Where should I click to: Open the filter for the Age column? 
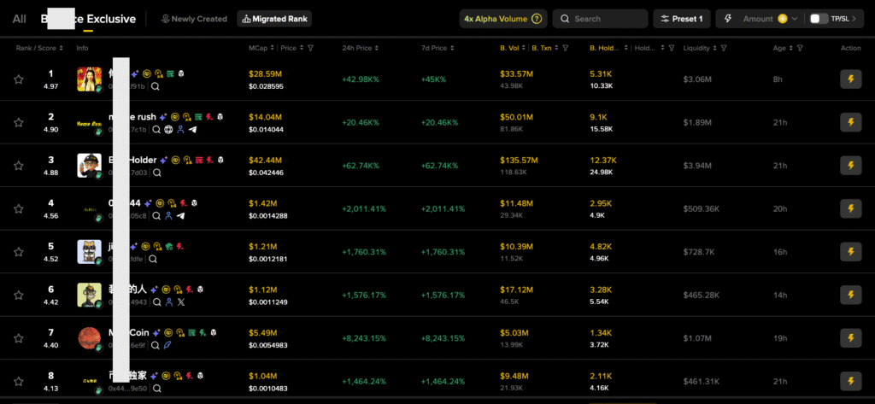(x=800, y=49)
